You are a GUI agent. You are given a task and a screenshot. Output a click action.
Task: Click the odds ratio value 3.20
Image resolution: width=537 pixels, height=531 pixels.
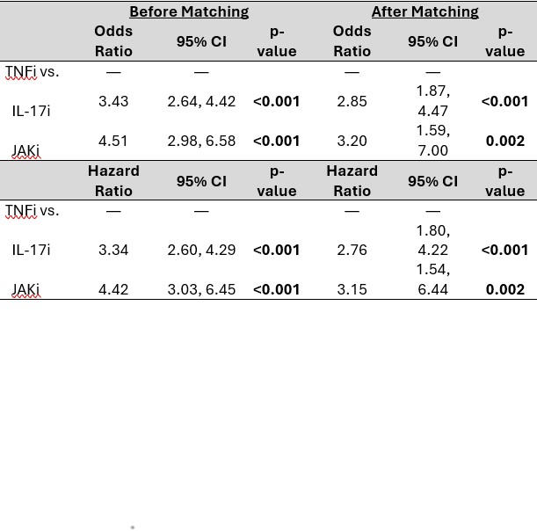tap(352, 141)
